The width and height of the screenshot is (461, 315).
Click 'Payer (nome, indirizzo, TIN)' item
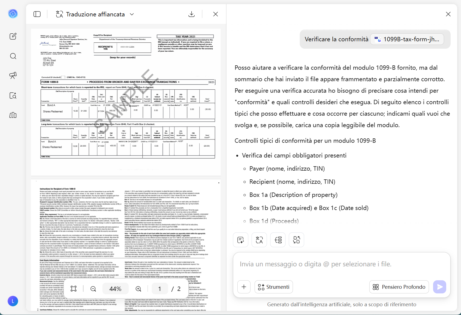(x=287, y=168)
